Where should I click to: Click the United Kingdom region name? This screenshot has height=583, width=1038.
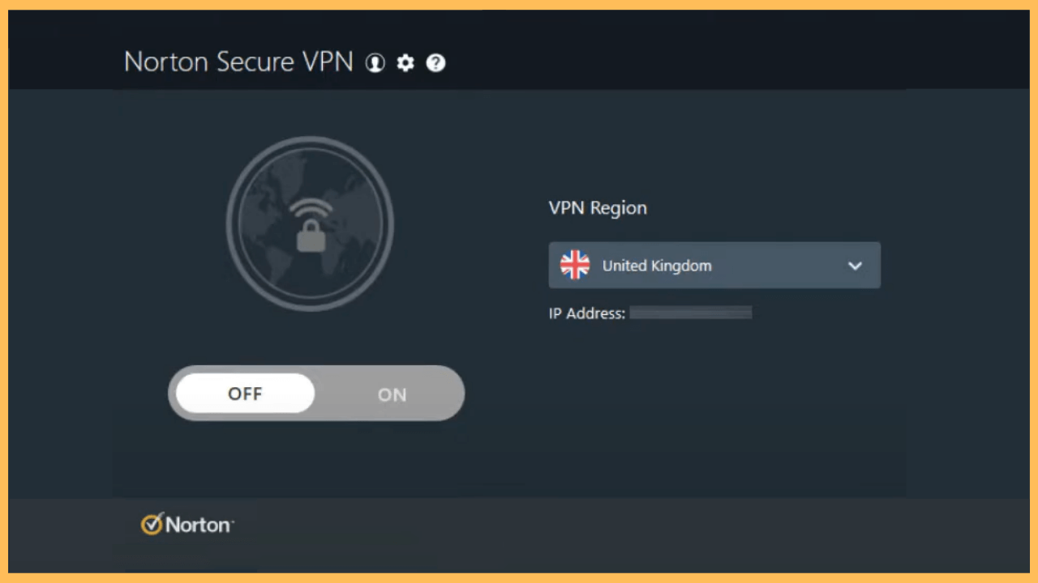click(x=657, y=266)
